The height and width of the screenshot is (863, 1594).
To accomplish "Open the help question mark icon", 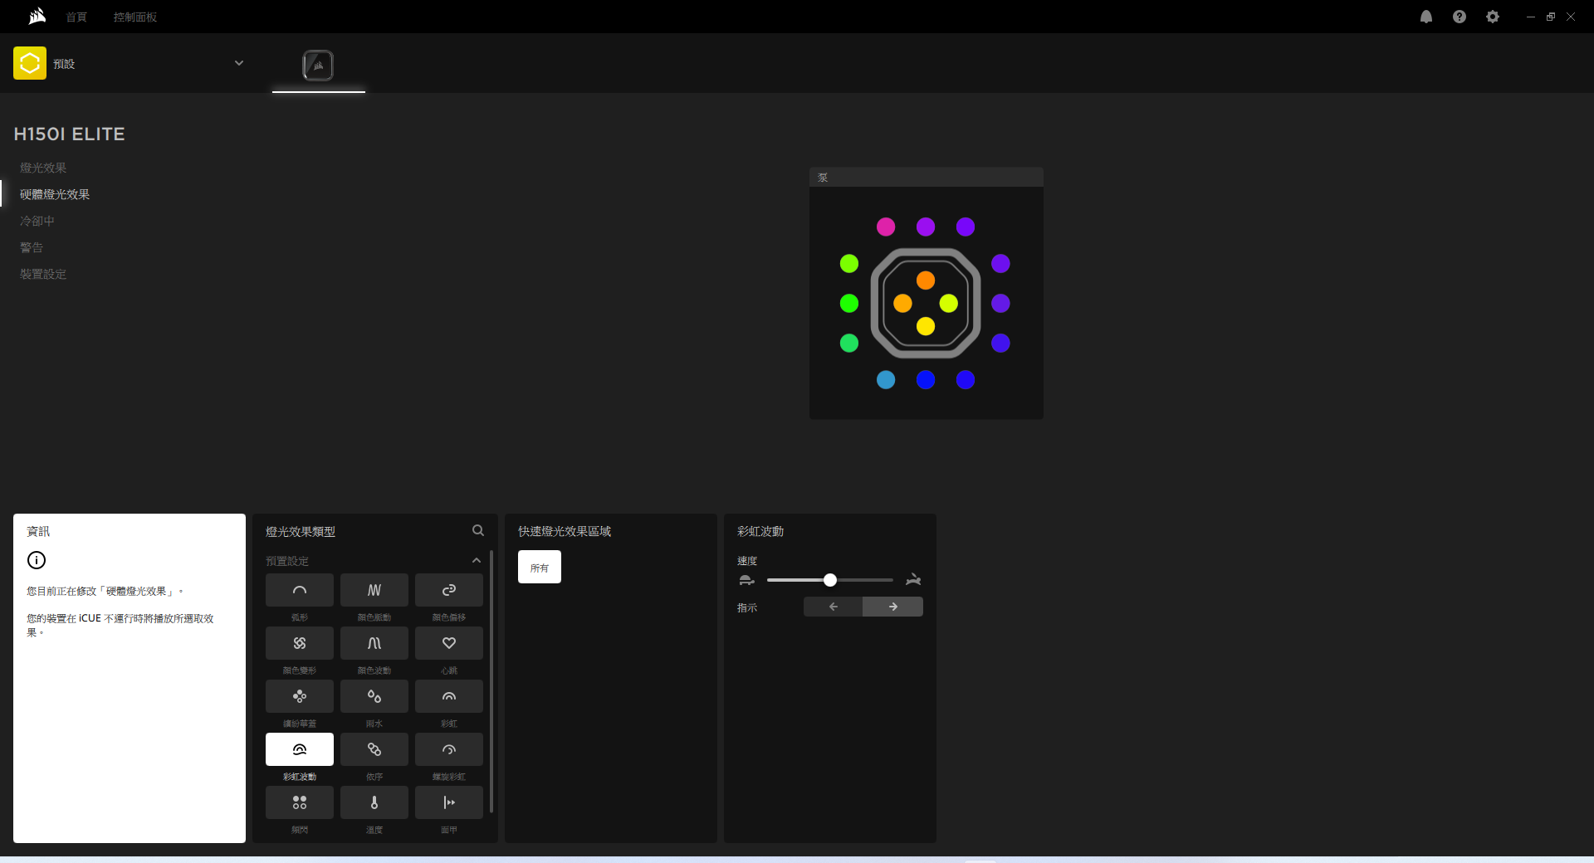I will [x=1460, y=17].
